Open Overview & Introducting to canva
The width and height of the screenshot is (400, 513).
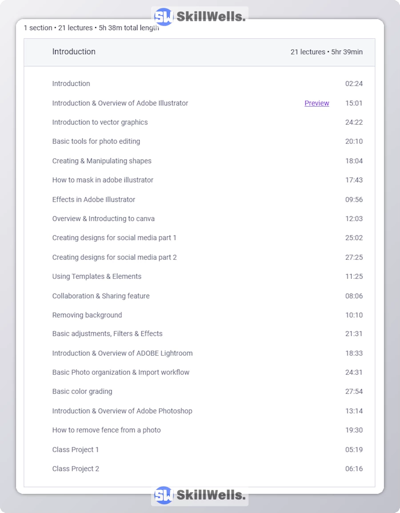click(104, 219)
